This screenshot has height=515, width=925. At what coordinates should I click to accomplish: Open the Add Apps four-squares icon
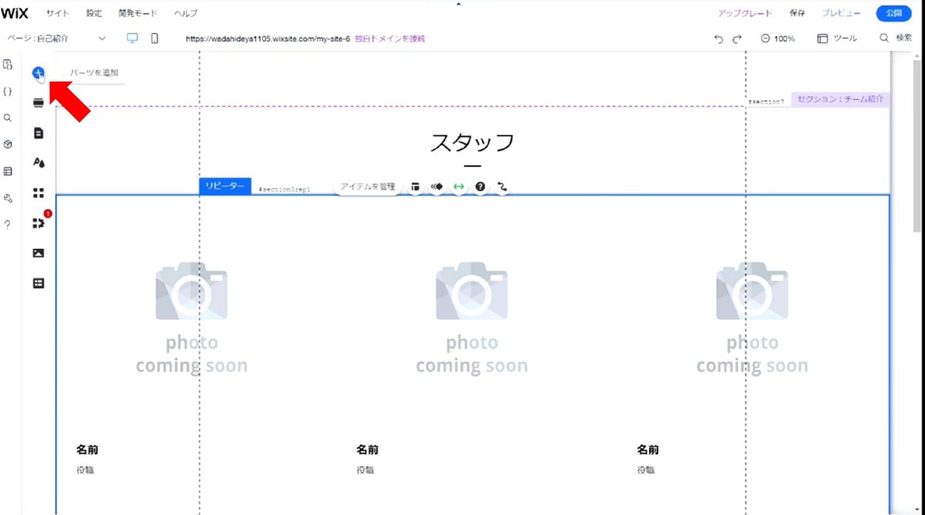tap(38, 193)
